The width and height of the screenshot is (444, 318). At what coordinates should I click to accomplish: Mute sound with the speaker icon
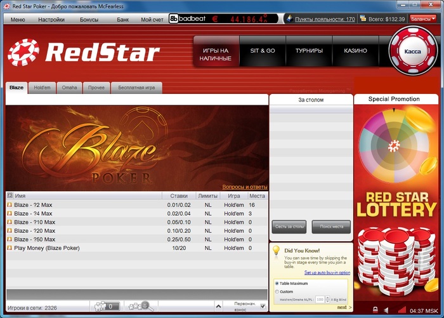coord(386,310)
